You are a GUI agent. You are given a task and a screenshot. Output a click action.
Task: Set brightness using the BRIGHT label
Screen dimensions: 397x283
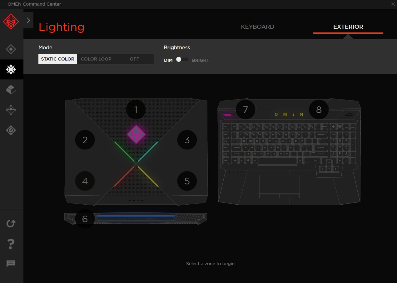[201, 60]
